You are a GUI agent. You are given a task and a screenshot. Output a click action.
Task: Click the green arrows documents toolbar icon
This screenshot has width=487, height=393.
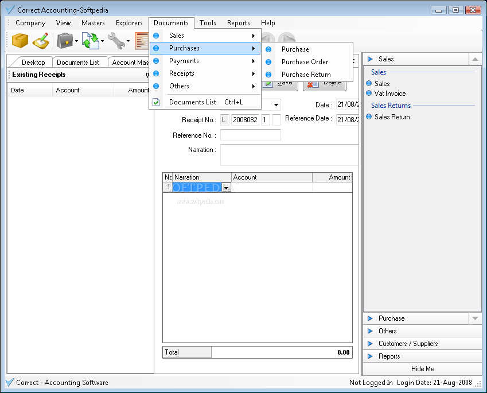91,41
